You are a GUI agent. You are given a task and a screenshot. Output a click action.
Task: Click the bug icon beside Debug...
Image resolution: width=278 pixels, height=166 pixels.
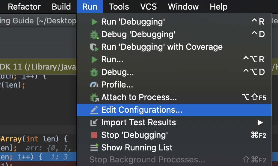point(94,72)
